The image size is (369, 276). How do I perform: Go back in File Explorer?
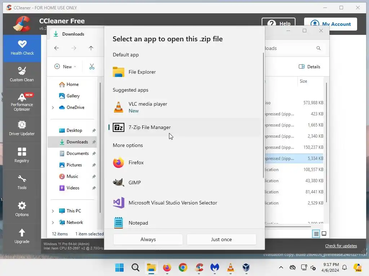57,48
